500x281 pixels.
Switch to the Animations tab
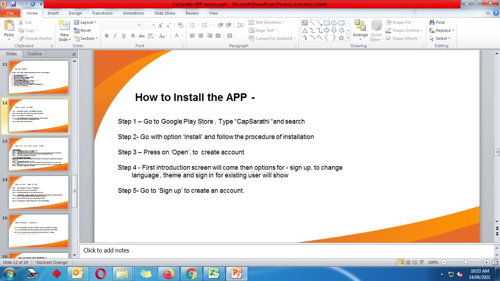point(134,13)
